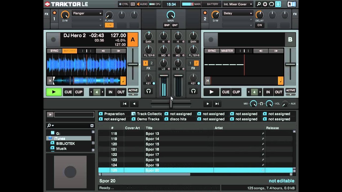This screenshot has height=192, width=342.
Task: Click crossfader nudge right arrow
Action: click(x=208, y=104)
